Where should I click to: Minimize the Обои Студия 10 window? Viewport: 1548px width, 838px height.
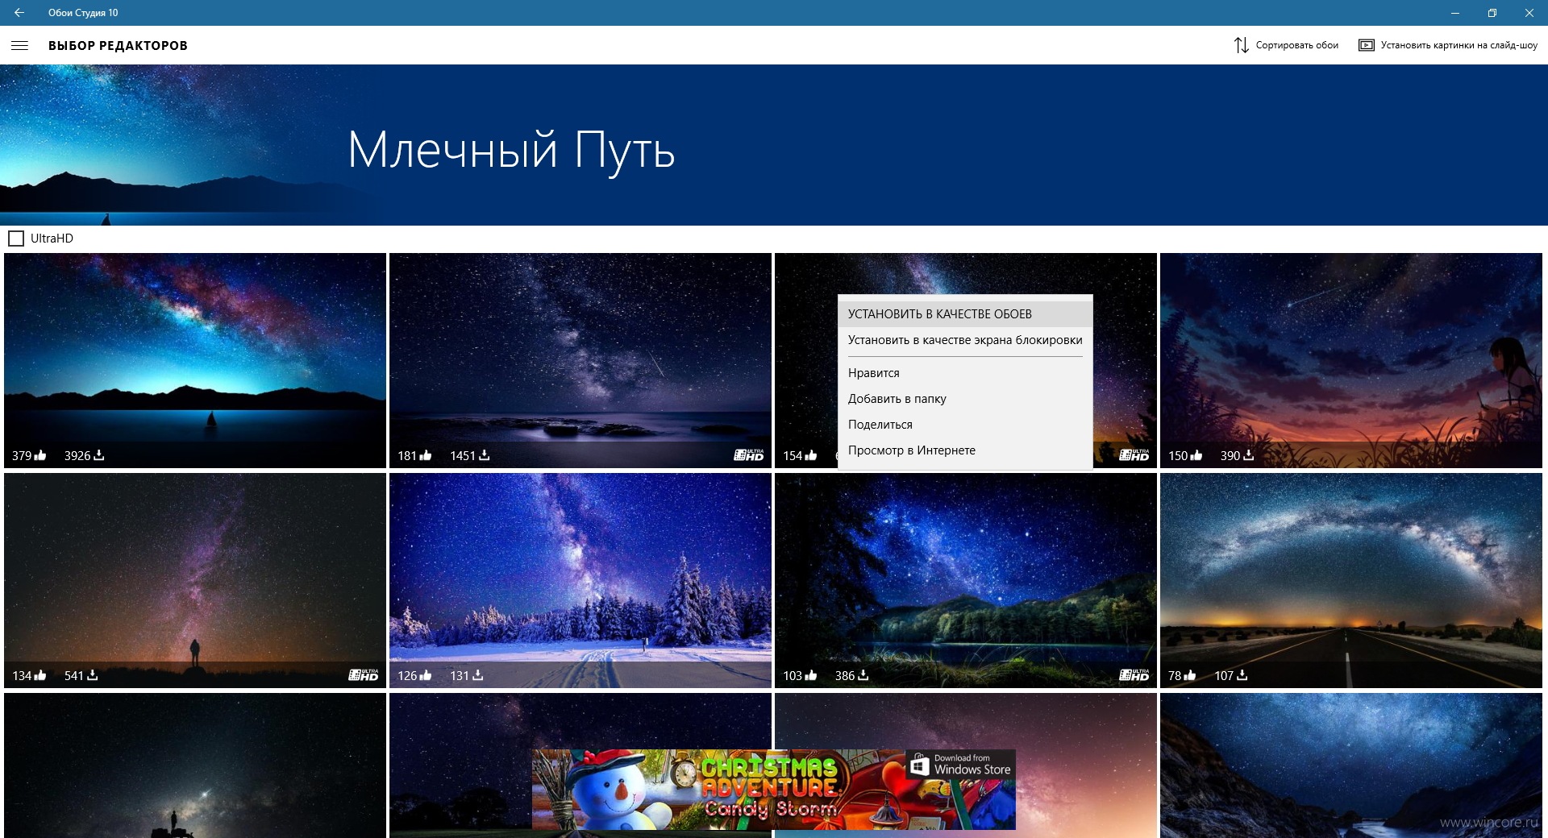1455,13
